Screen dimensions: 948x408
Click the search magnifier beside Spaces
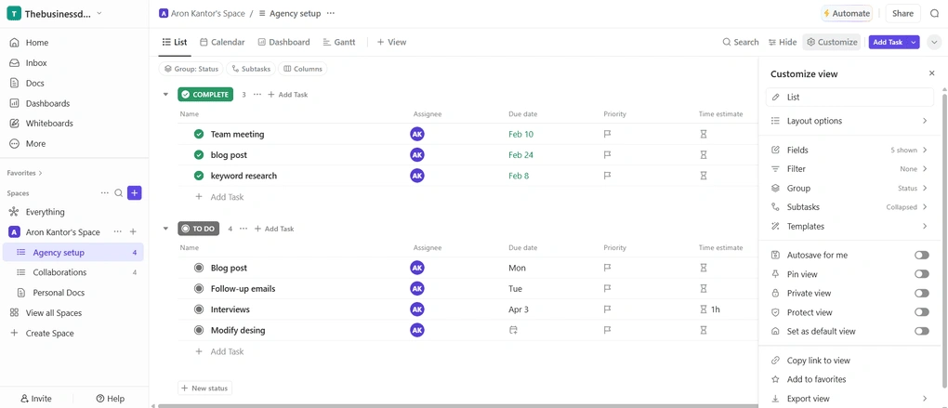[119, 193]
